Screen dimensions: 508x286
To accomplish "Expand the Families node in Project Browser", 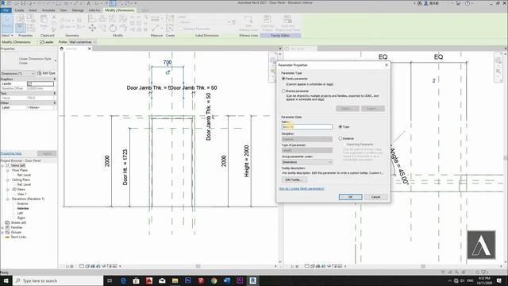I will tap(2, 228).
